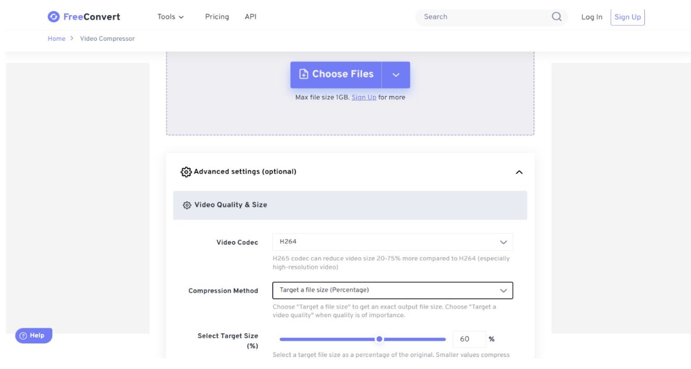Click the target size percentage input field
The height and width of the screenshot is (369, 691).
pyautogui.click(x=469, y=339)
